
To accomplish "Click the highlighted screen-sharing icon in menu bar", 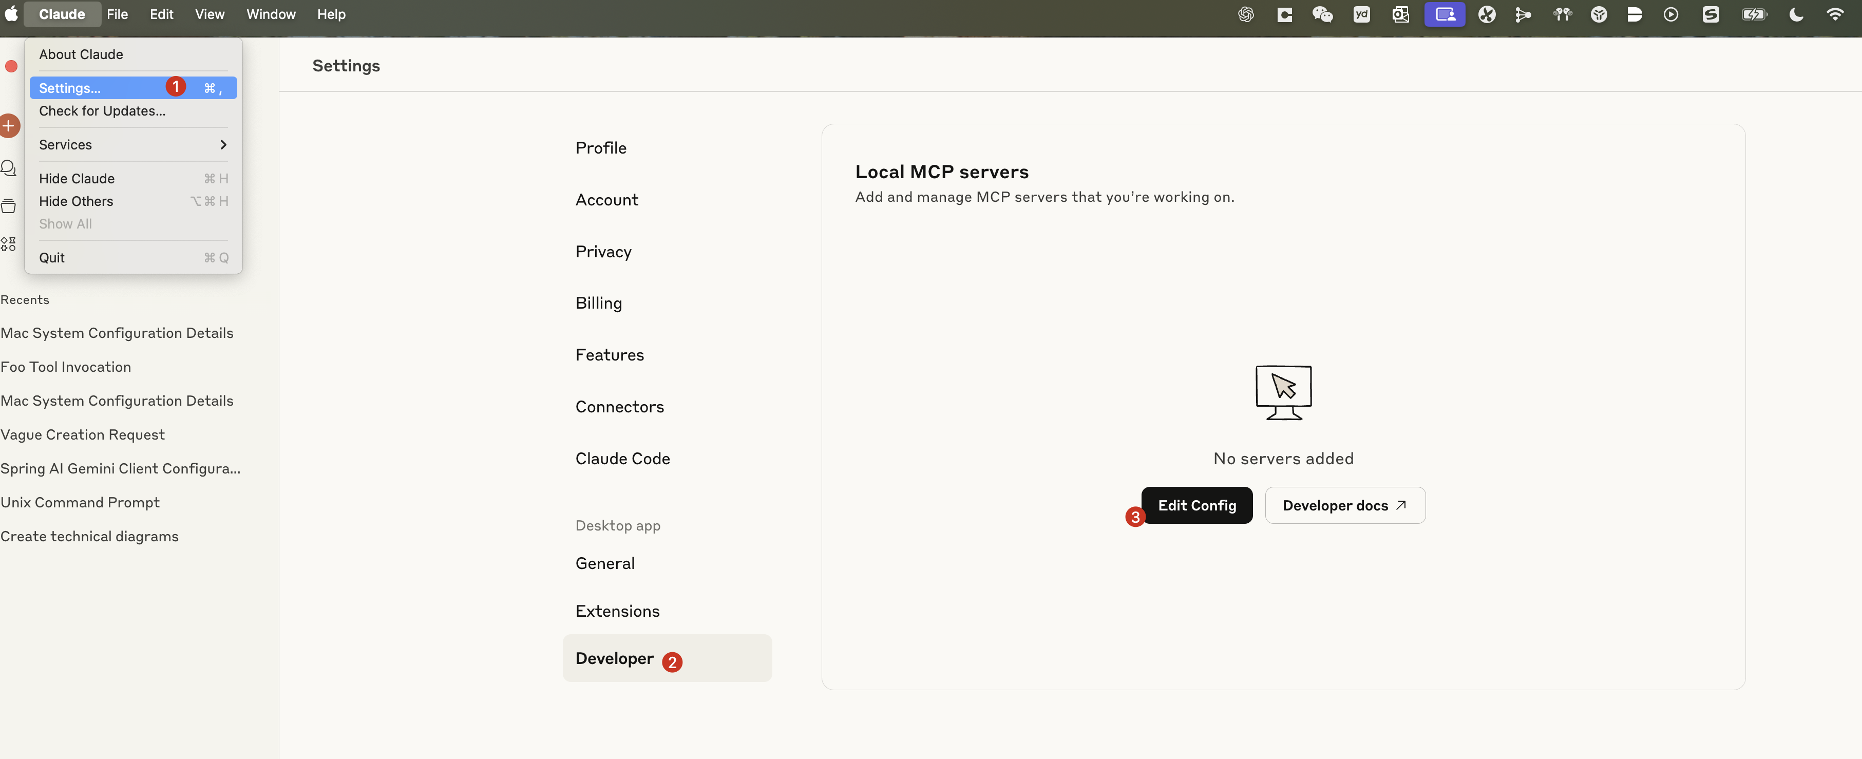I will 1444,14.
